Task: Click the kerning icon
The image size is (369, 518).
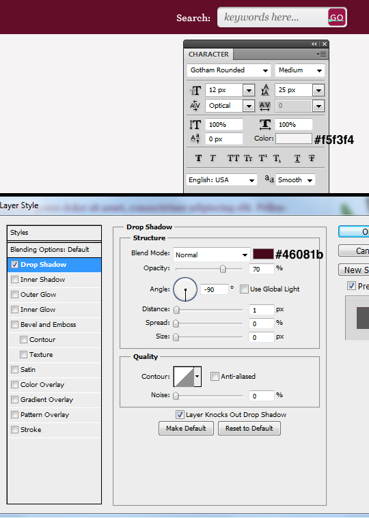Action: tap(195, 106)
